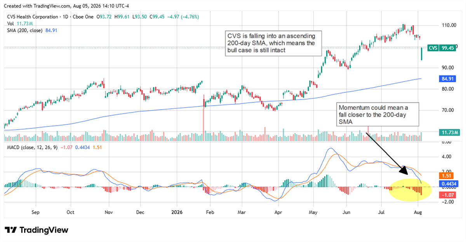
Task: Click 'Sep' on the time axis
Action: click(36, 213)
